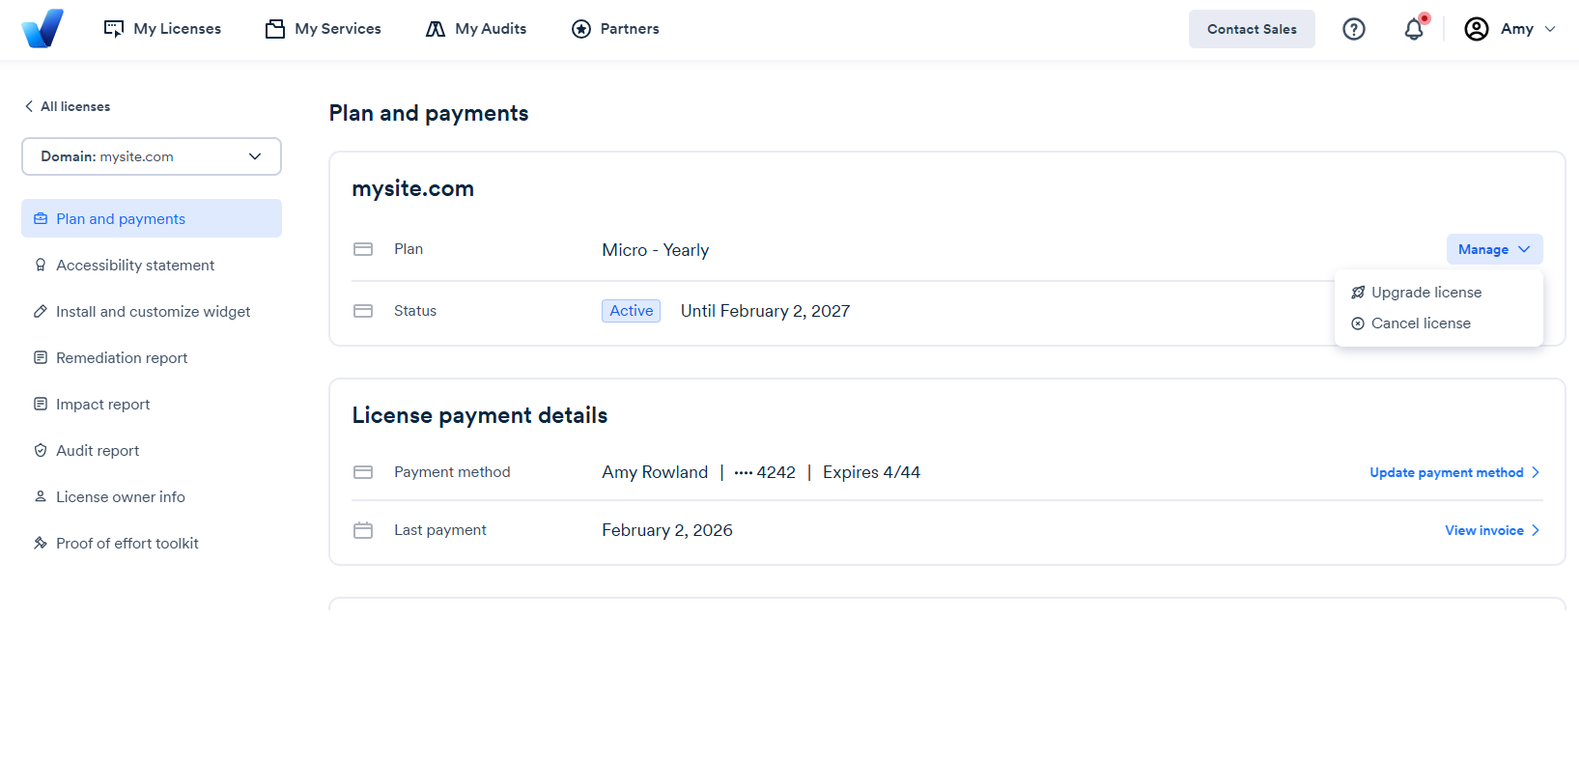This screenshot has height=759, width=1579.
Task: Click the My Services box icon
Action: 275,29
